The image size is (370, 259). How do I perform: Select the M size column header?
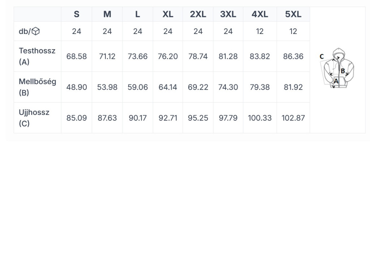pyautogui.click(x=107, y=14)
